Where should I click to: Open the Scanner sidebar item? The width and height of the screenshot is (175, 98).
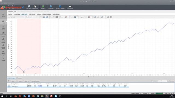pos(3,59)
